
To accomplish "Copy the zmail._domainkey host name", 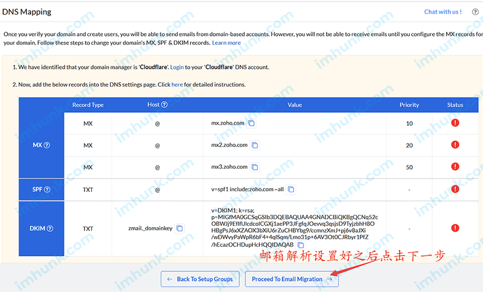I will (x=180, y=228).
